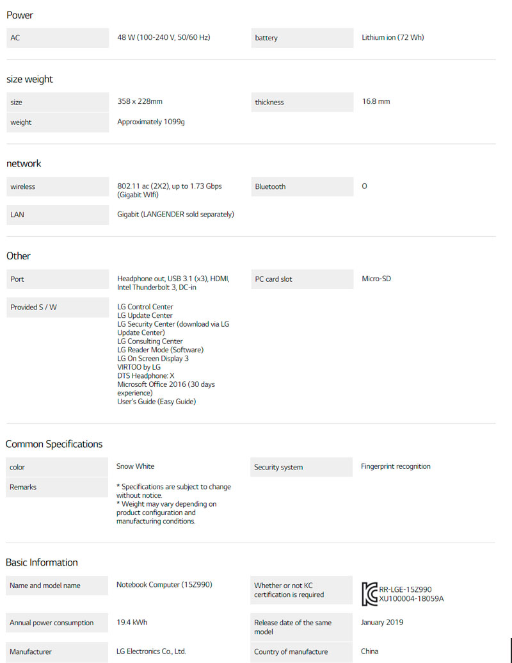Click the 'Lithium ion (72 Wh)' battery value

coord(392,37)
